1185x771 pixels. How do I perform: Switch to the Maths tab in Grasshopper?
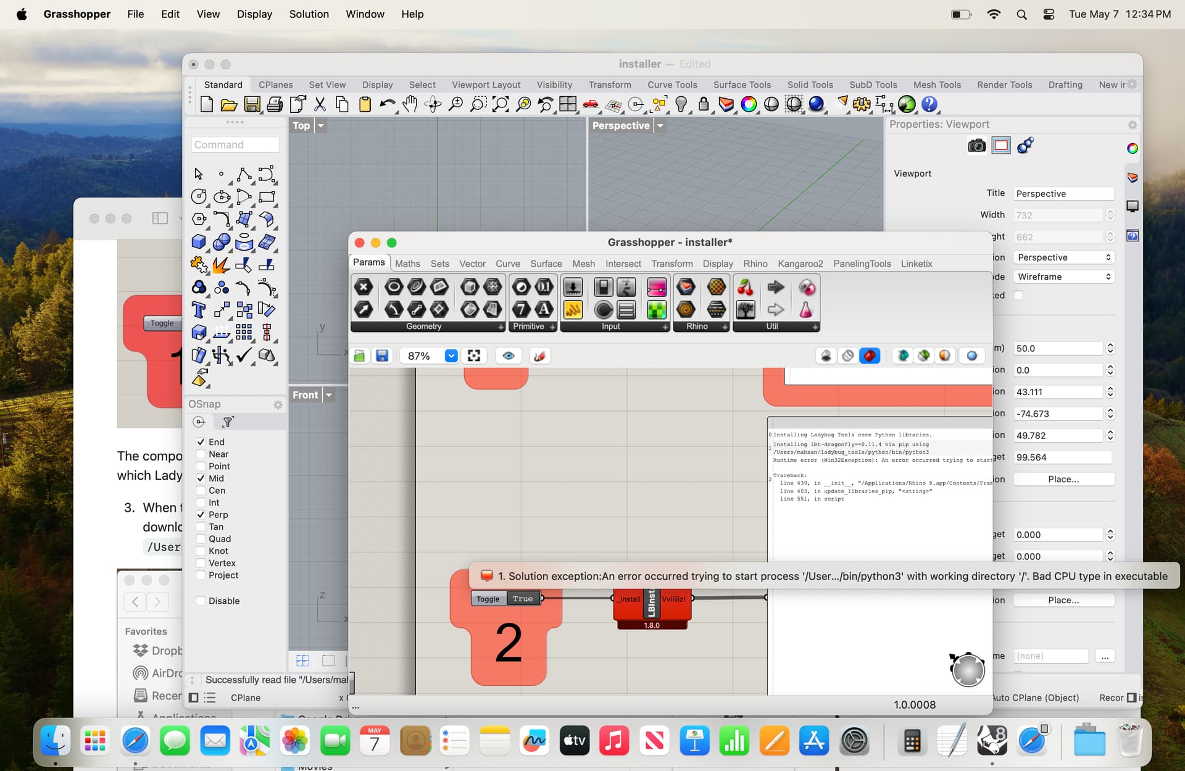pos(407,264)
